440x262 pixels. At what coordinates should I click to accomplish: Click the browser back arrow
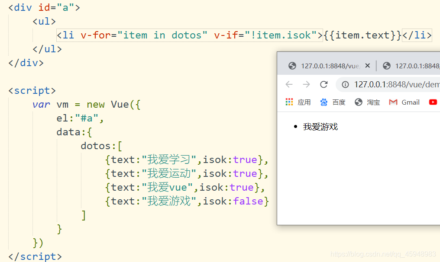[x=289, y=84]
